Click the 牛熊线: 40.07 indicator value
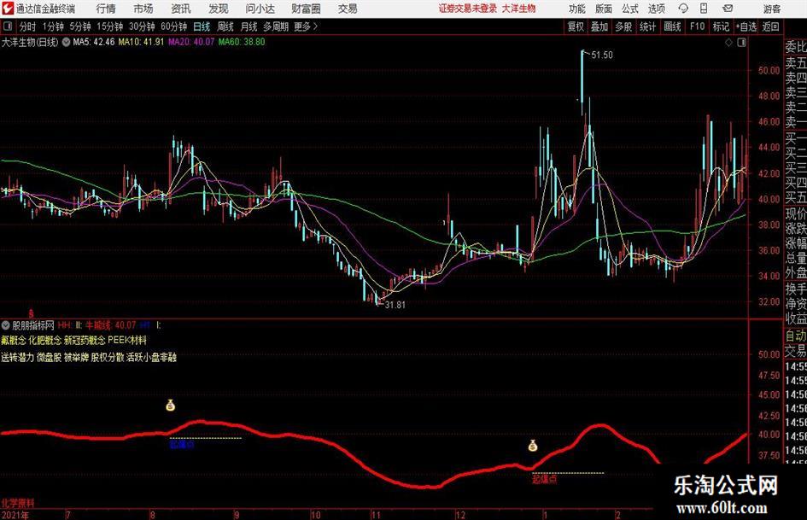Screen dimensions: 807x520 coord(111,325)
